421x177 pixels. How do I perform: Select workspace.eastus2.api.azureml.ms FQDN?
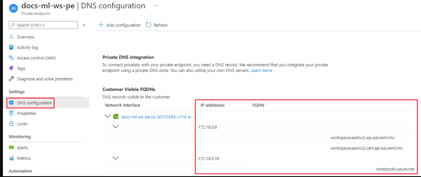(x=362, y=138)
